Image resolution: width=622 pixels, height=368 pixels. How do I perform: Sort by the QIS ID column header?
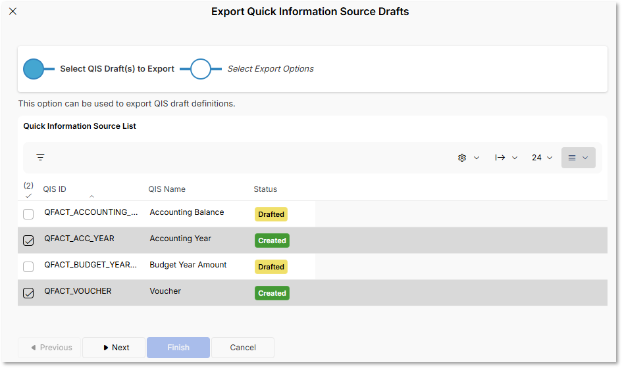point(55,189)
